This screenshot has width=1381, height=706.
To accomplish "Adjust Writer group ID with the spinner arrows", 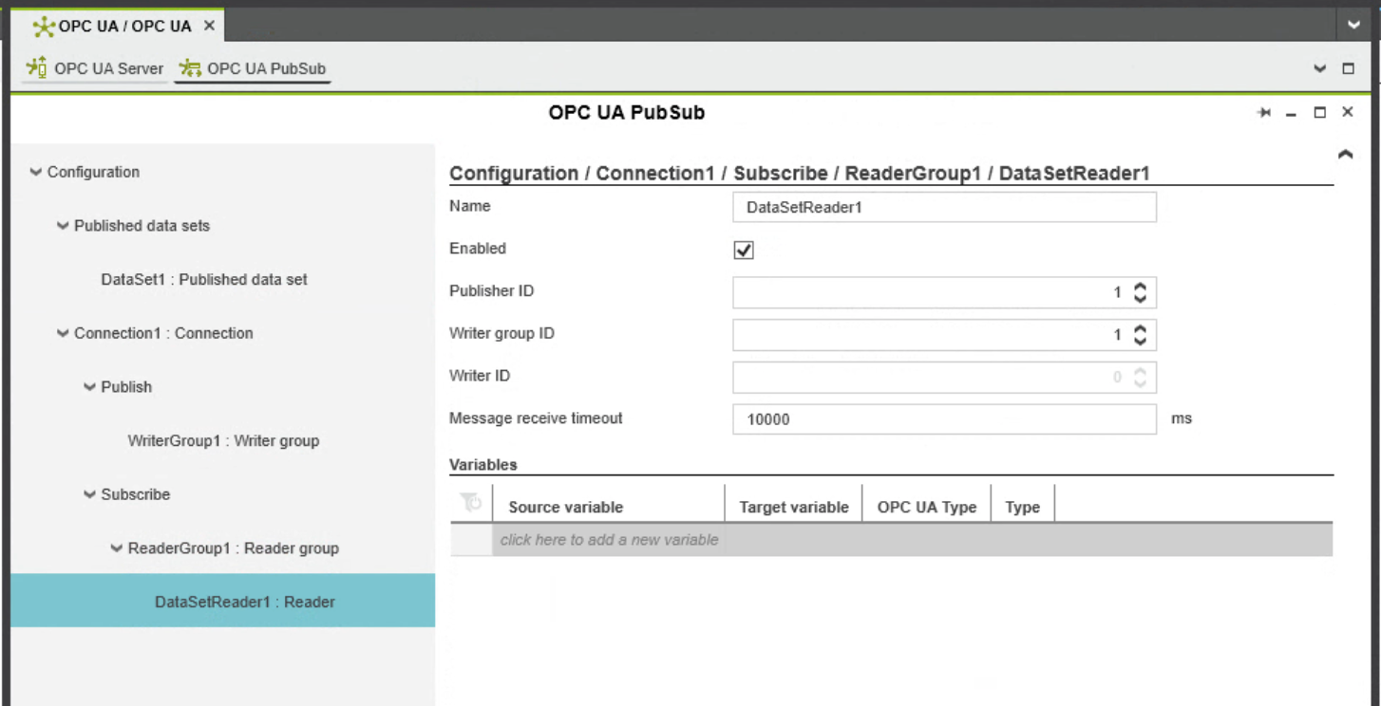I will 1140,334.
